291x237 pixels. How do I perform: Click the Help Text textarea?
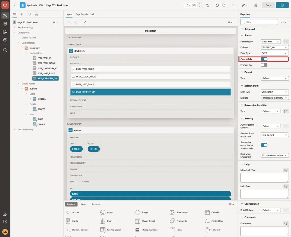[x=265, y=194]
